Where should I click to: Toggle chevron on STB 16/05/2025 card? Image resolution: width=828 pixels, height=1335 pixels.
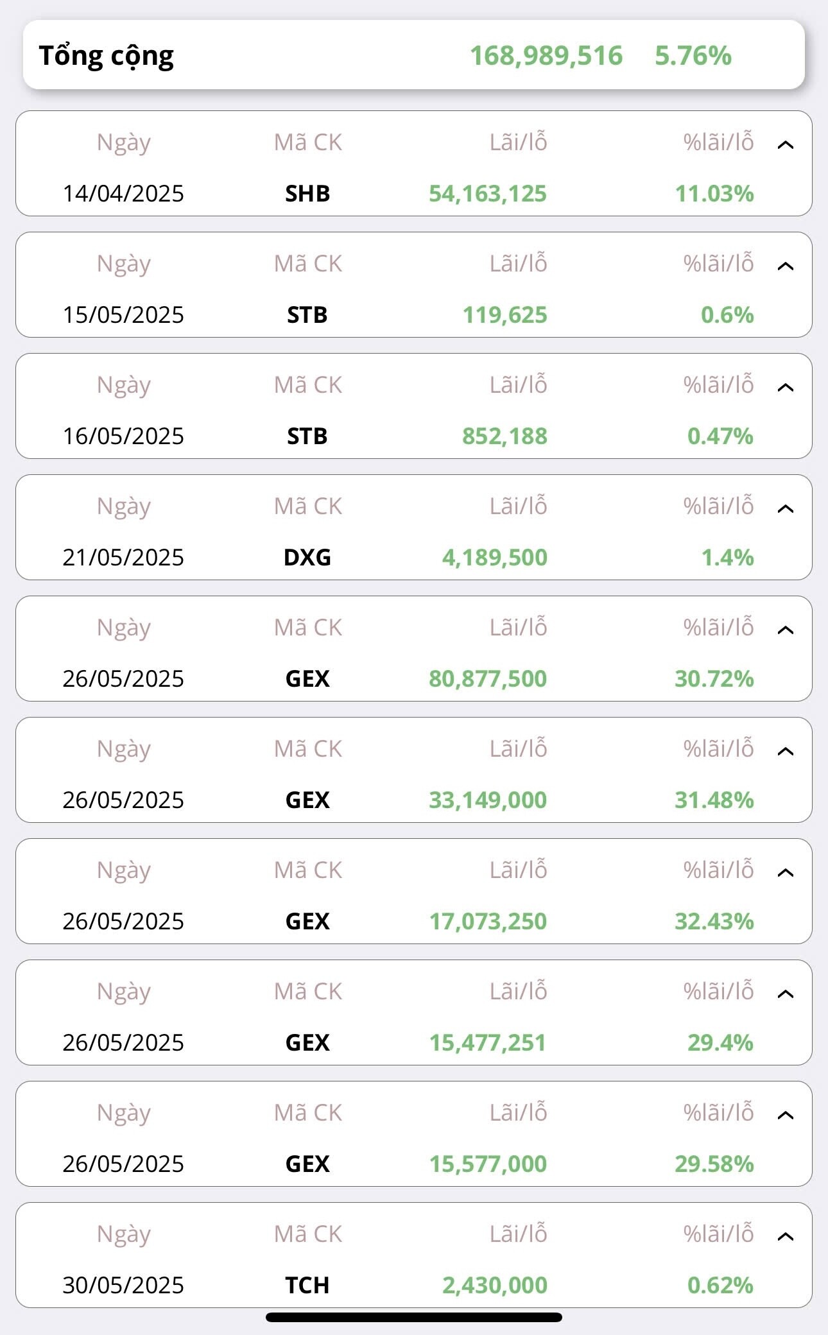(x=785, y=388)
